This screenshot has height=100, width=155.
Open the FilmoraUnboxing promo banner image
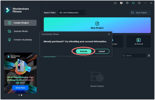click(20, 73)
